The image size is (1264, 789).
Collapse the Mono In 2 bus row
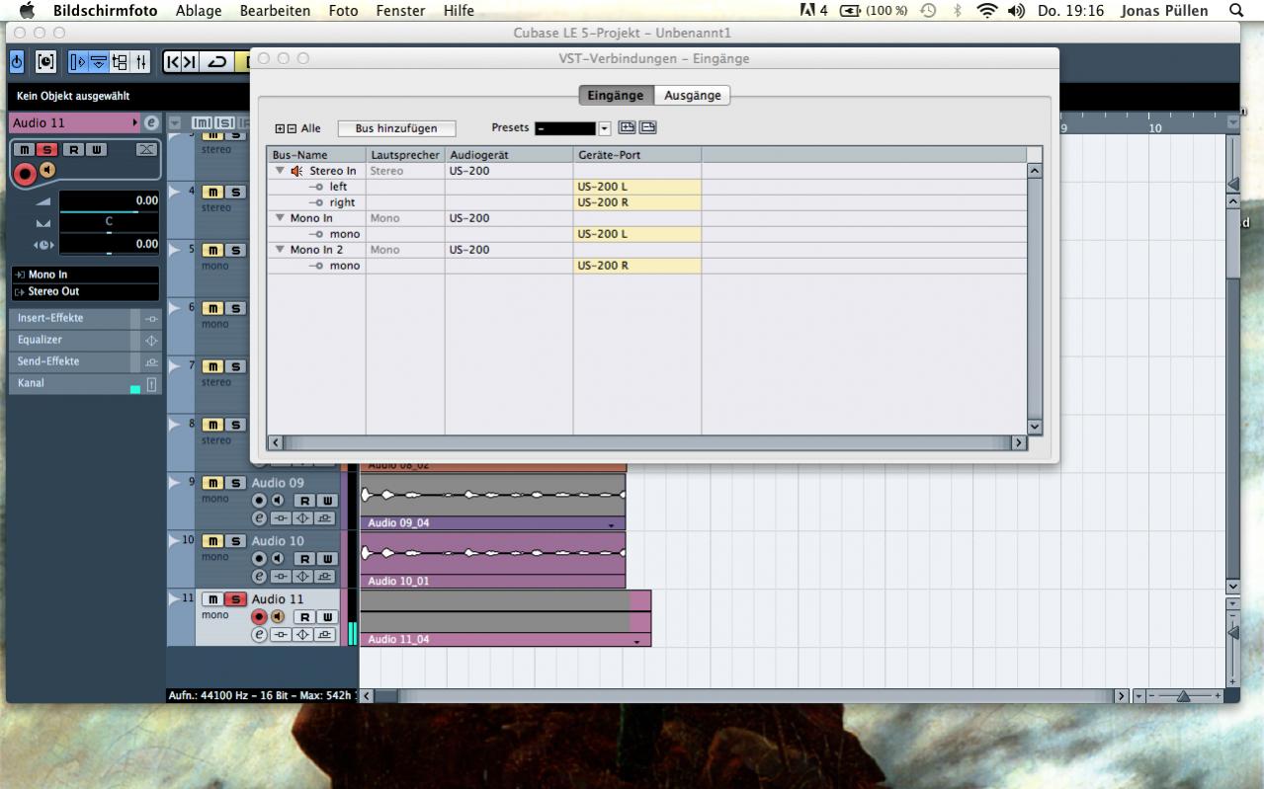(280, 250)
